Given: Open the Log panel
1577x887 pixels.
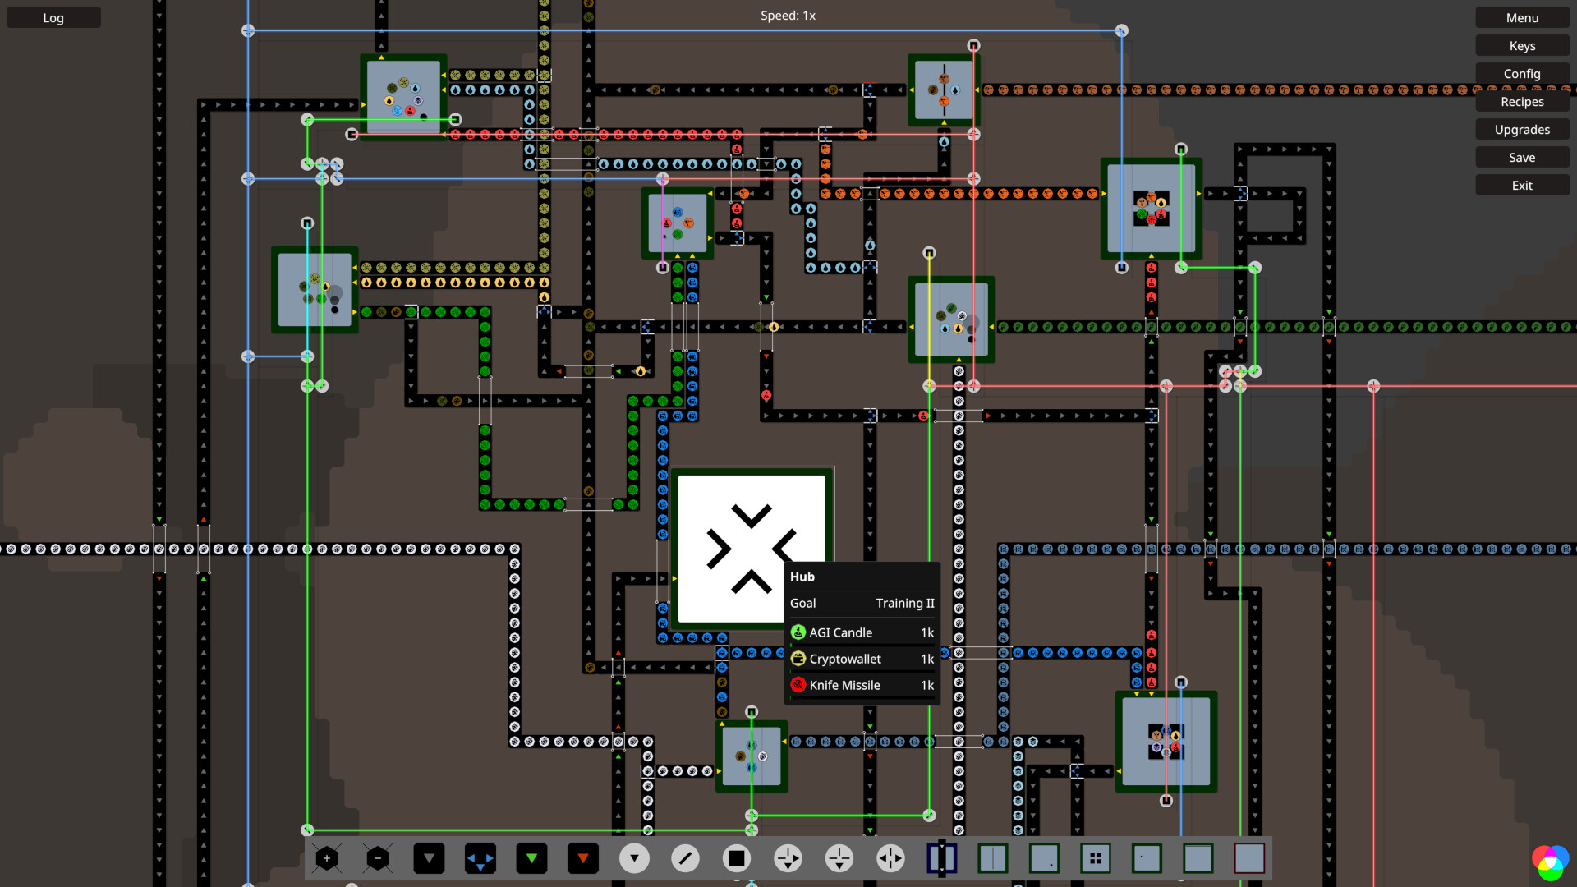Looking at the screenshot, I should 53,17.
